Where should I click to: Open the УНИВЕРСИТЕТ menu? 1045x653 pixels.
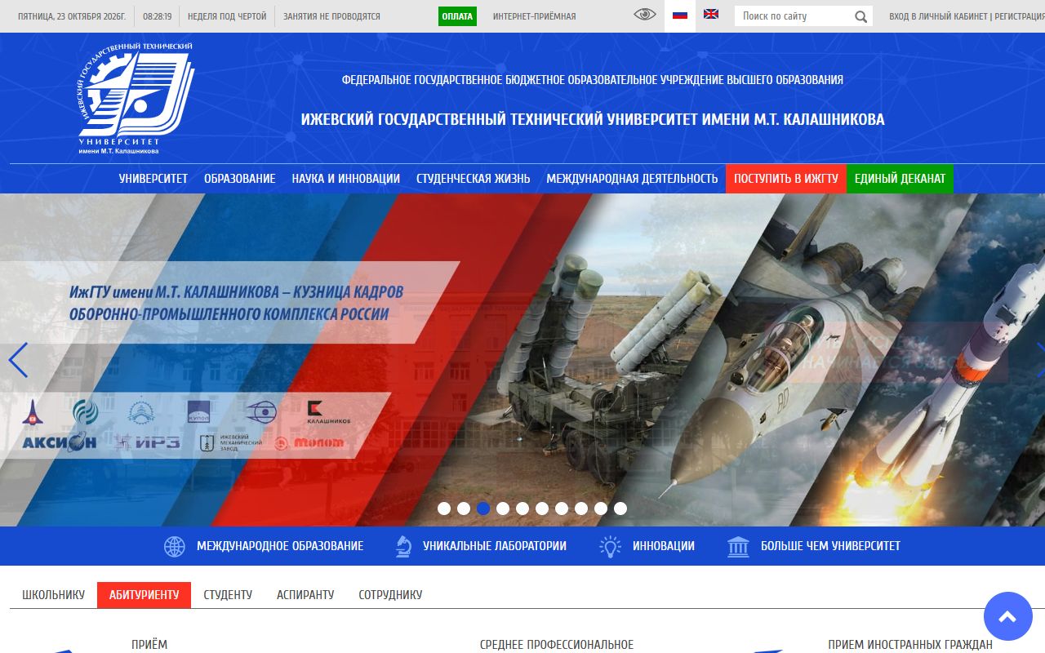153,179
